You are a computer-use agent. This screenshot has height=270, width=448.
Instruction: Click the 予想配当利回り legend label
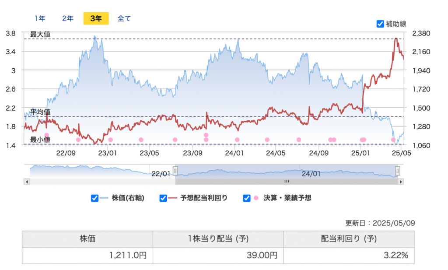pos(204,198)
